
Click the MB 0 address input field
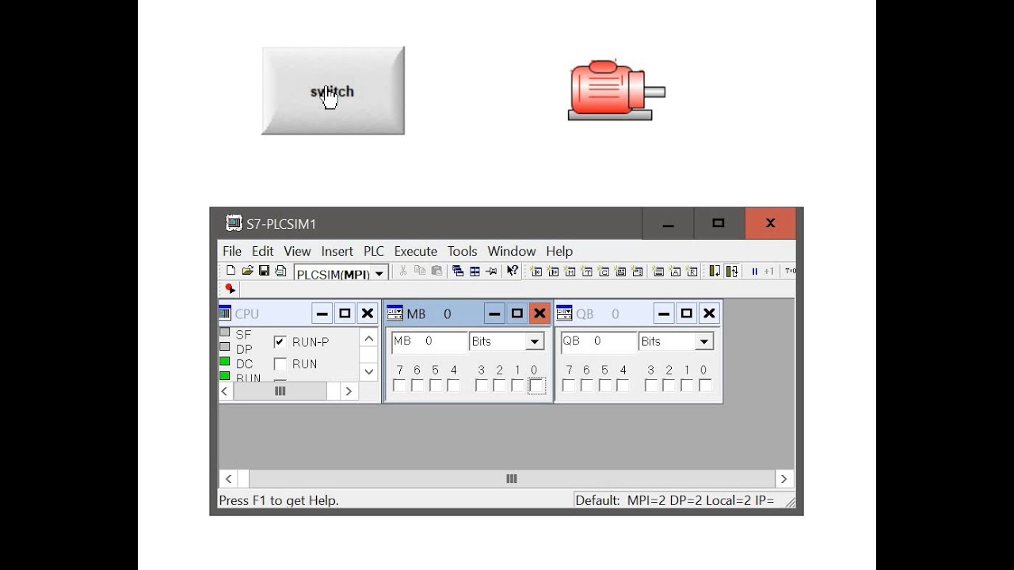tap(429, 342)
